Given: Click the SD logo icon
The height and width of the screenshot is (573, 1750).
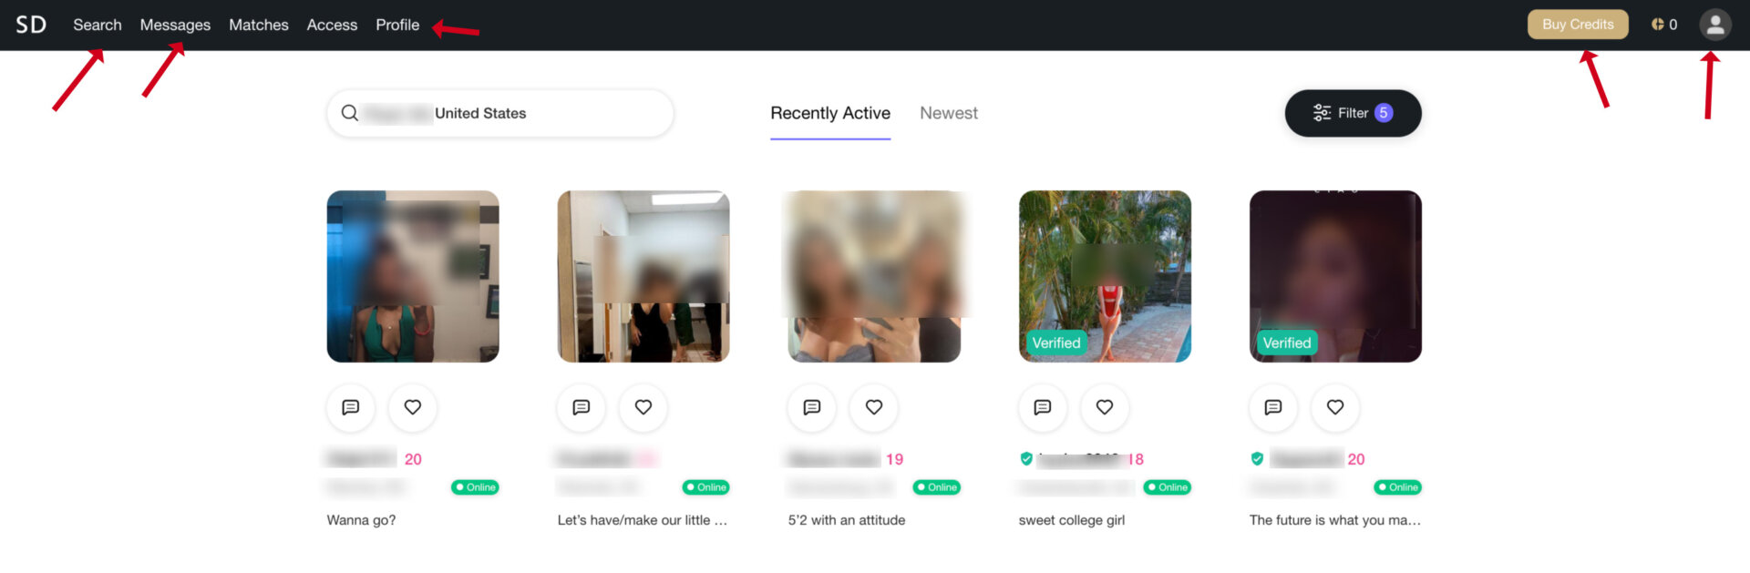Looking at the screenshot, I should pos(31,25).
